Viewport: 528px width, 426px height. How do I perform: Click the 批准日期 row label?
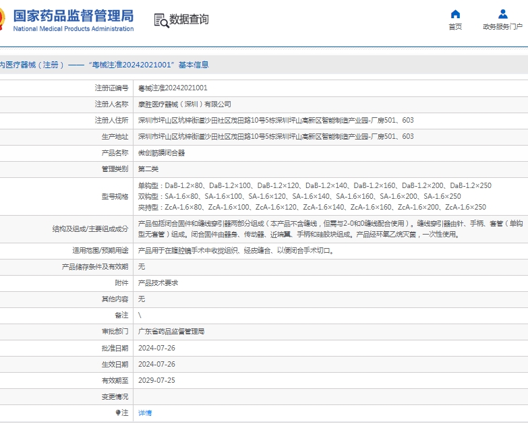pyautogui.click(x=115, y=348)
